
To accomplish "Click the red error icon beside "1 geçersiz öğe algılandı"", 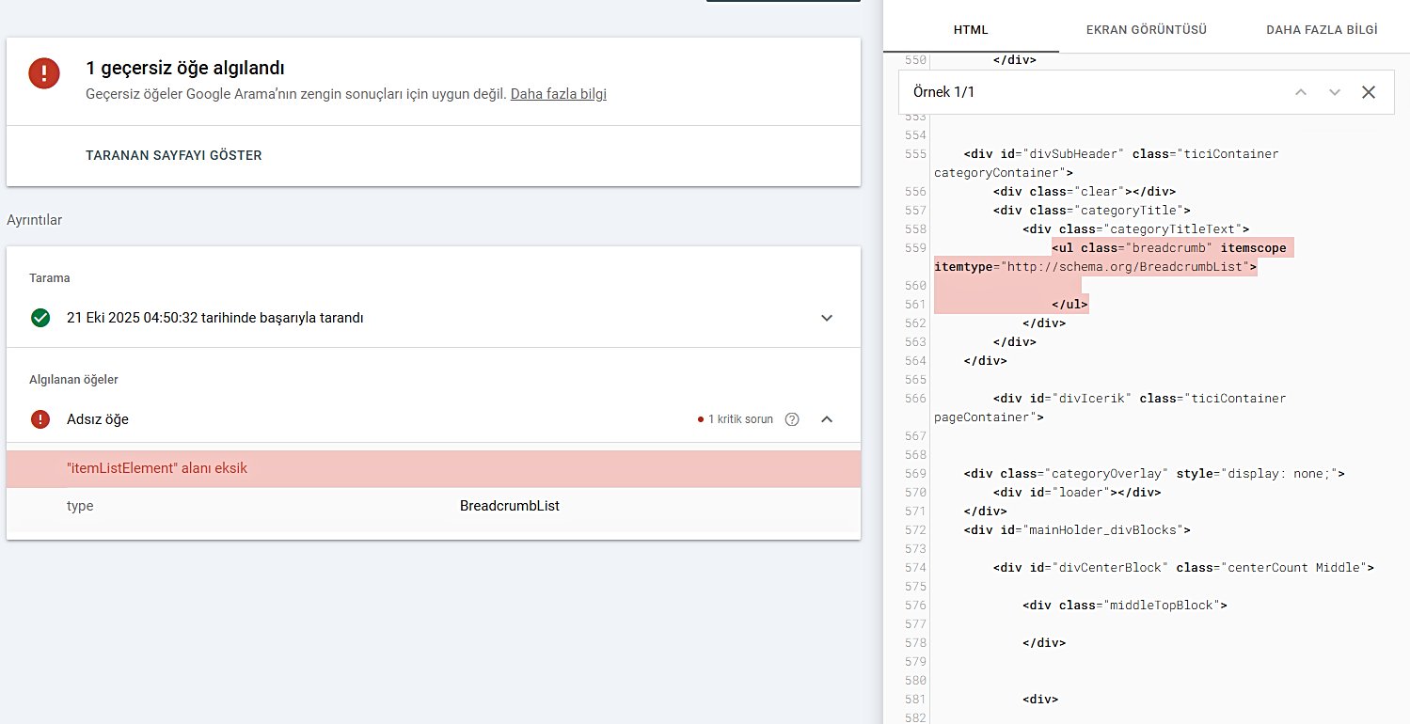I will [x=44, y=73].
